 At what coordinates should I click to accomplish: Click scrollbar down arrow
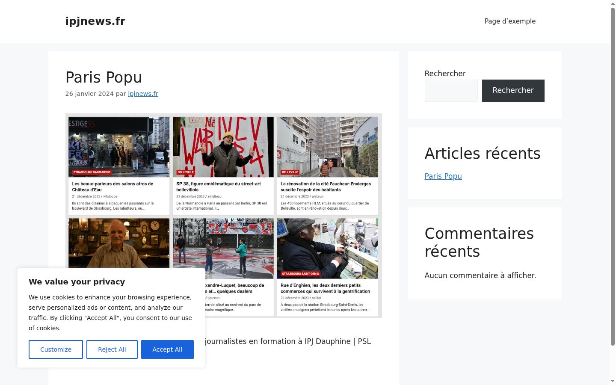point(613,381)
